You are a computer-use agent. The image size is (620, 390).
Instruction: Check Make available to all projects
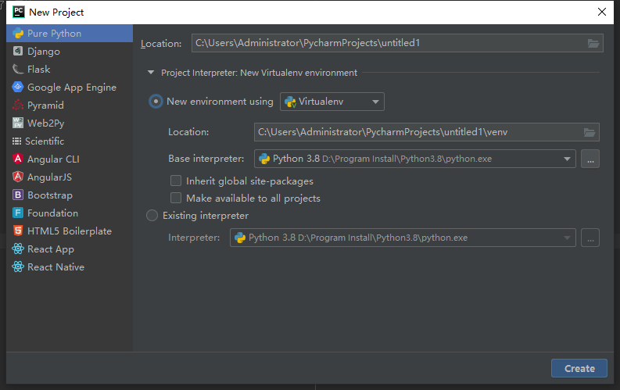(x=176, y=198)
